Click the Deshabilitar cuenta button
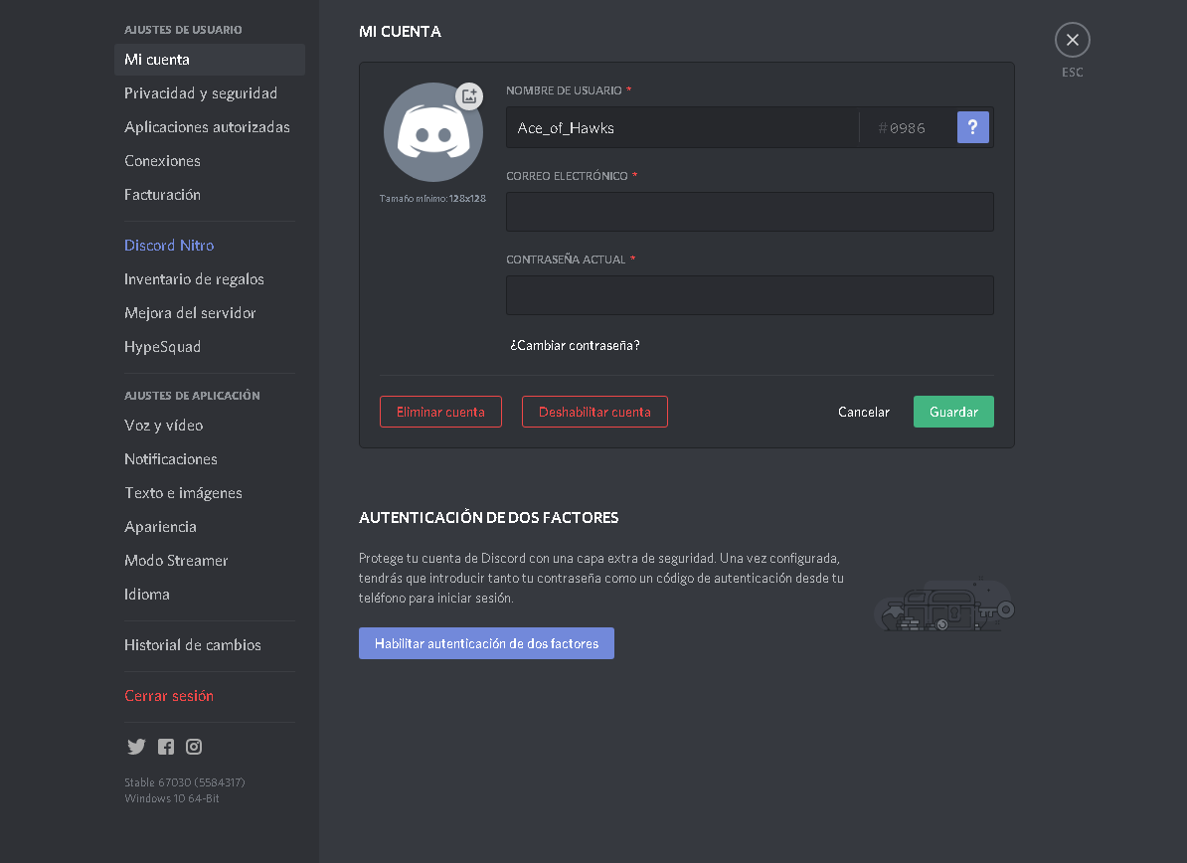 click(594, 412)
